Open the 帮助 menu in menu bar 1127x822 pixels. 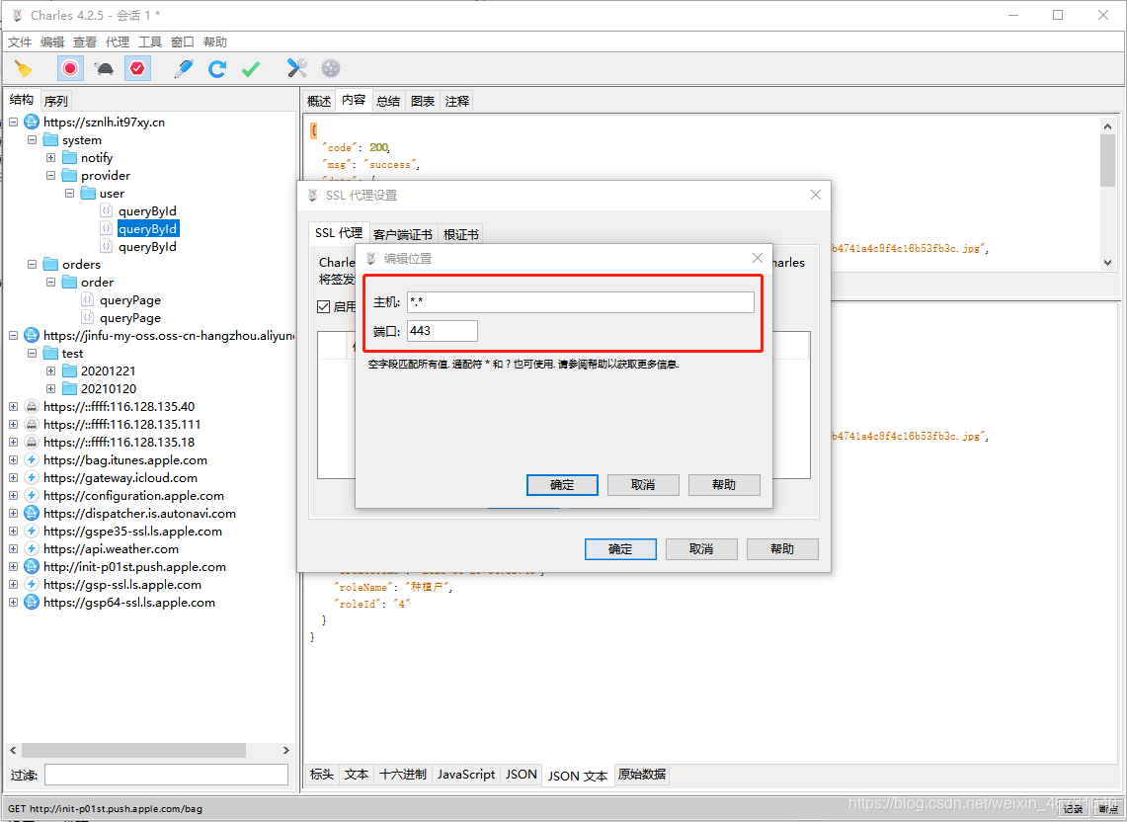215,41
